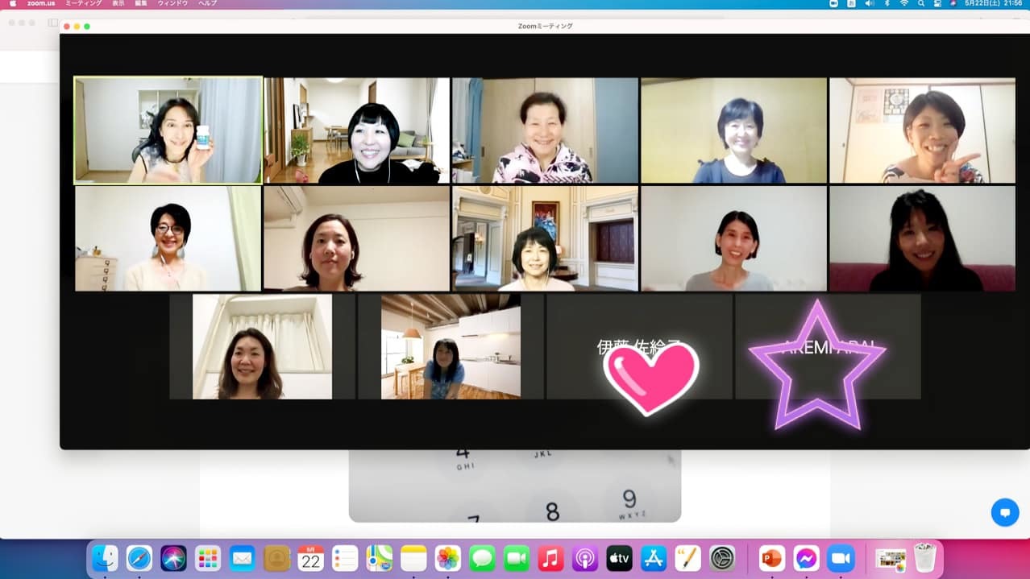This screenshot has width=1030, height=579.
Task: Open Messenger from the Dock
Action: tap(806, 558)
